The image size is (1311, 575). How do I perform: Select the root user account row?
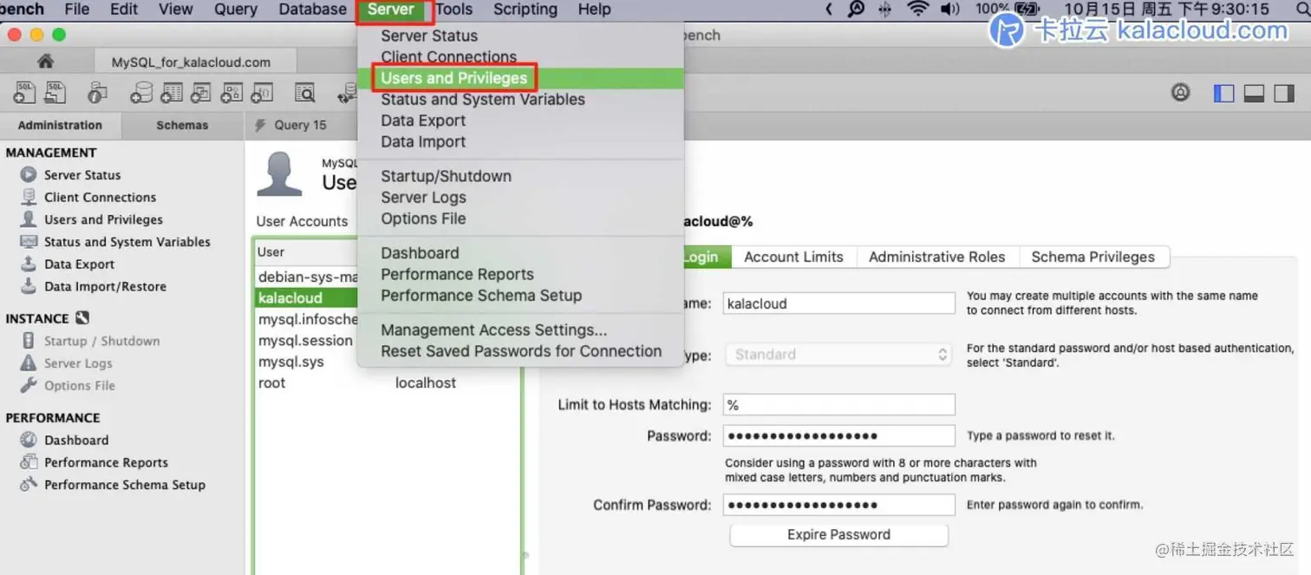pyautogui.click(x=388, y=382)
